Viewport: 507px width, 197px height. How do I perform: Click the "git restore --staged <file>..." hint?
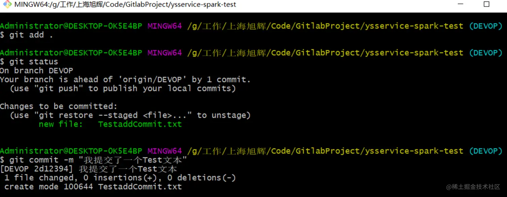coord(130,115)
